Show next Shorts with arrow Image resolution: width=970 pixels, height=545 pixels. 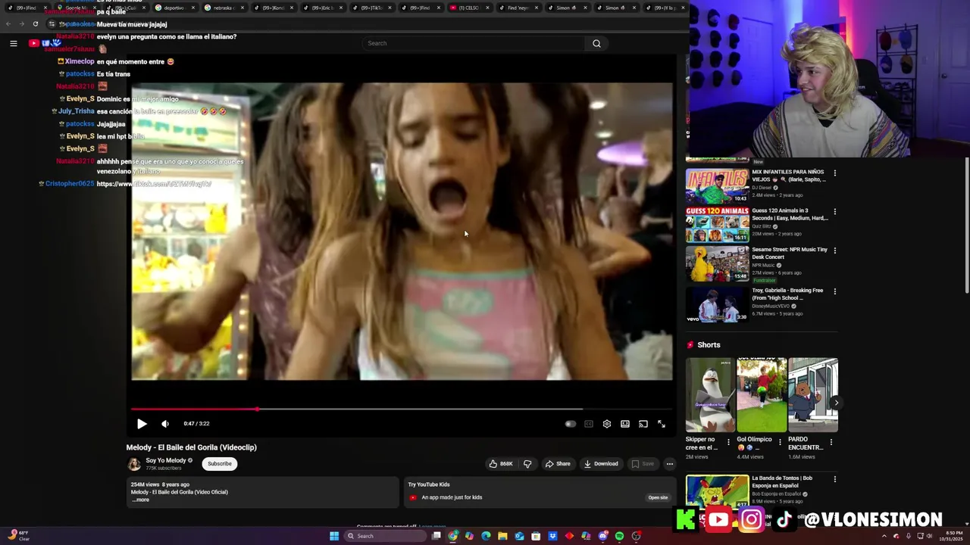tap(835, 403)
